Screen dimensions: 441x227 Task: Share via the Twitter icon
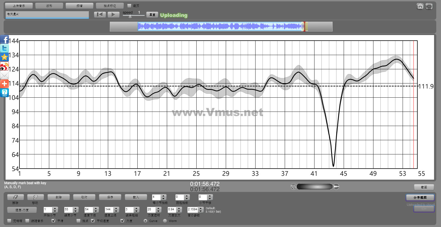coord(4,48)
